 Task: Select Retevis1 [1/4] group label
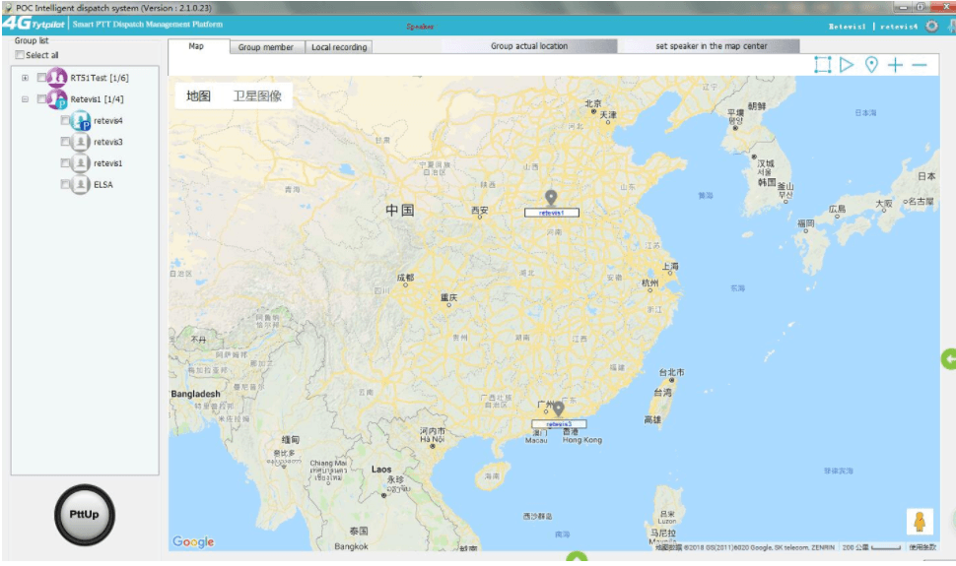pos(97,99)
